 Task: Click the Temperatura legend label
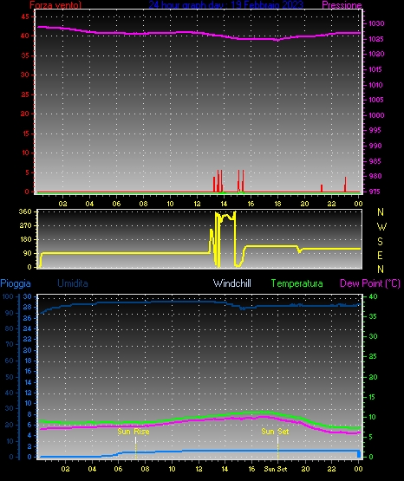point(296,283)
